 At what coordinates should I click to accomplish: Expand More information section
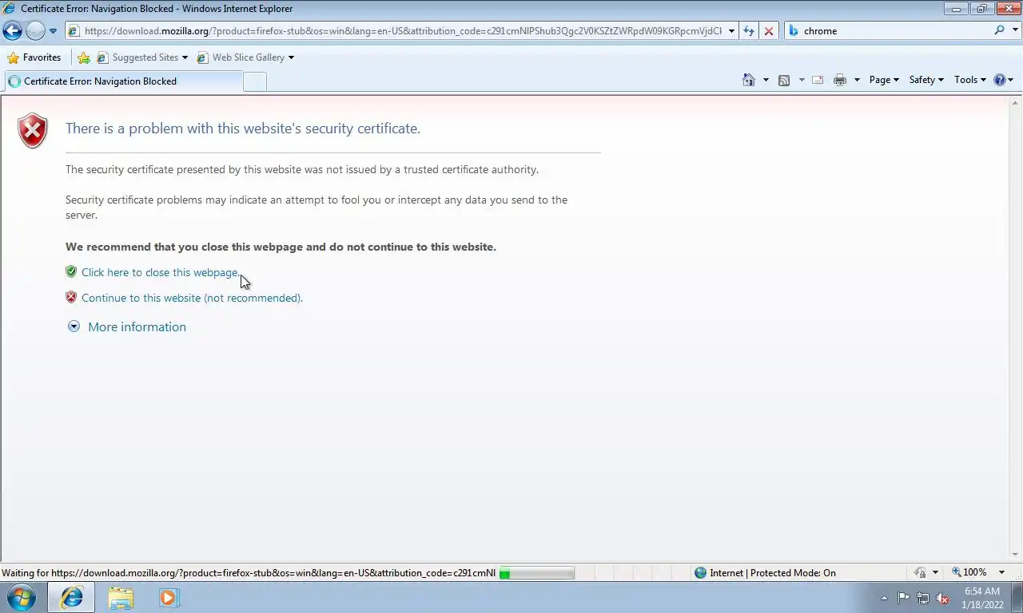pyautogui.click(x=137, y=326)
